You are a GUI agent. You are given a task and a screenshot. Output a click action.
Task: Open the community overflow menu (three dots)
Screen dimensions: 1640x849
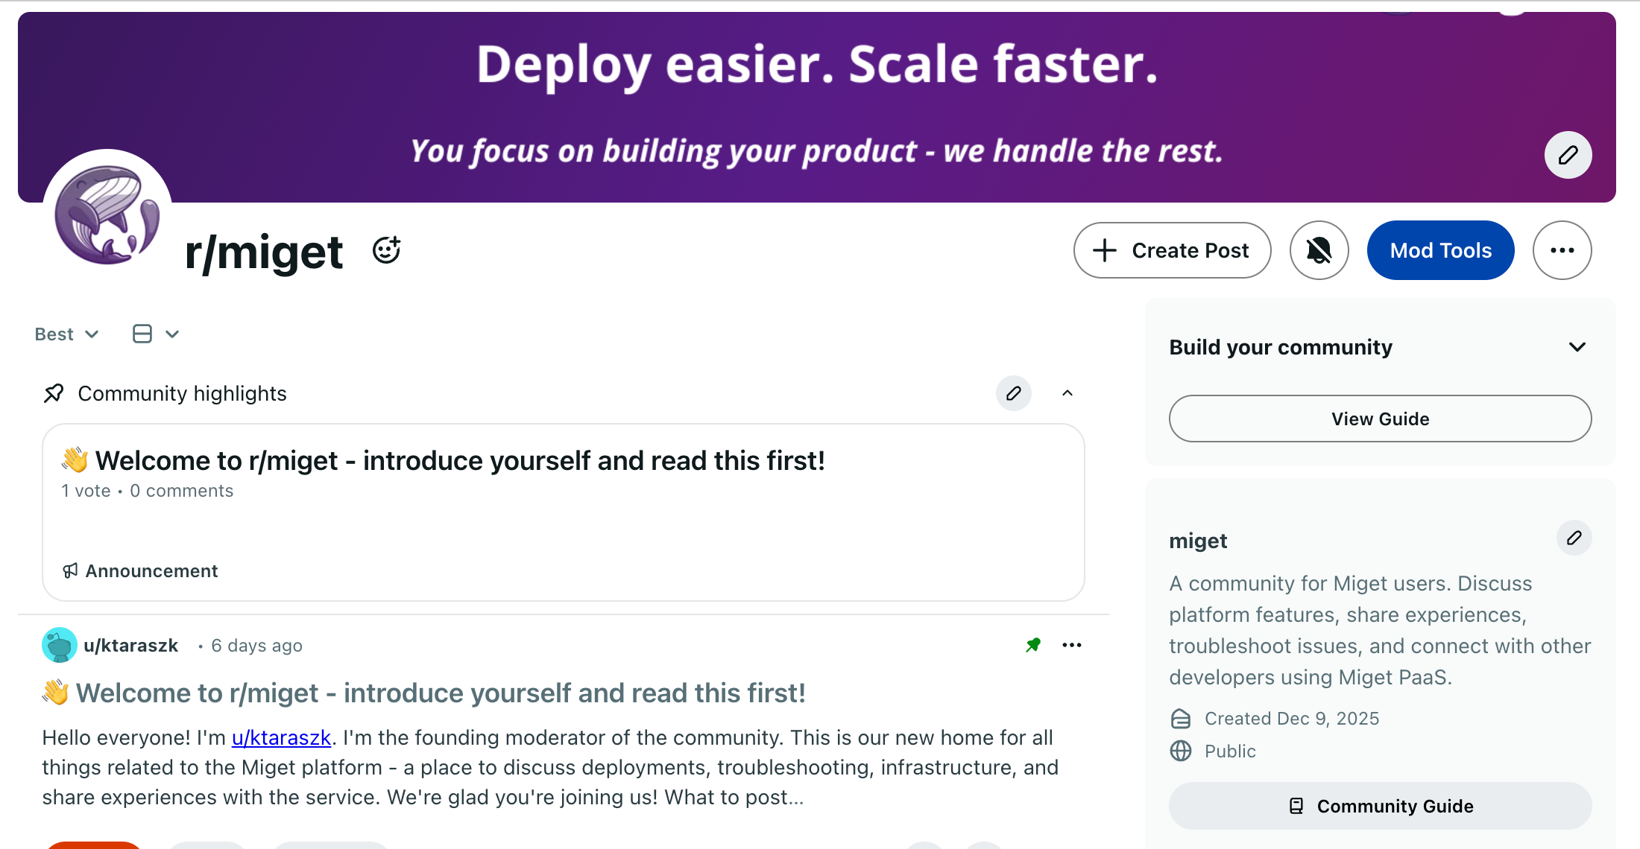[x=1562, y=250]
